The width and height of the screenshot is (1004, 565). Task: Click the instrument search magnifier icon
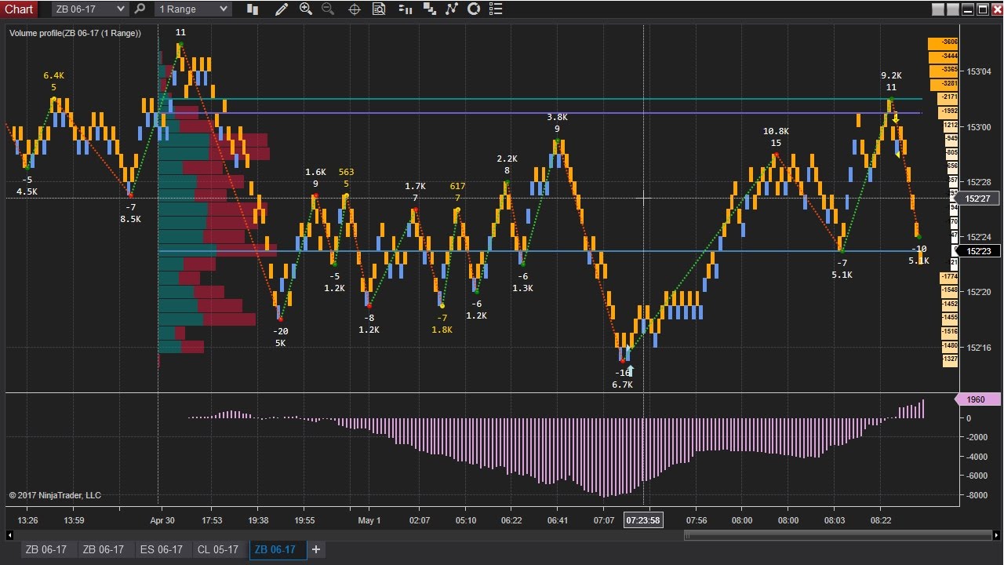(x=140, y=9)
